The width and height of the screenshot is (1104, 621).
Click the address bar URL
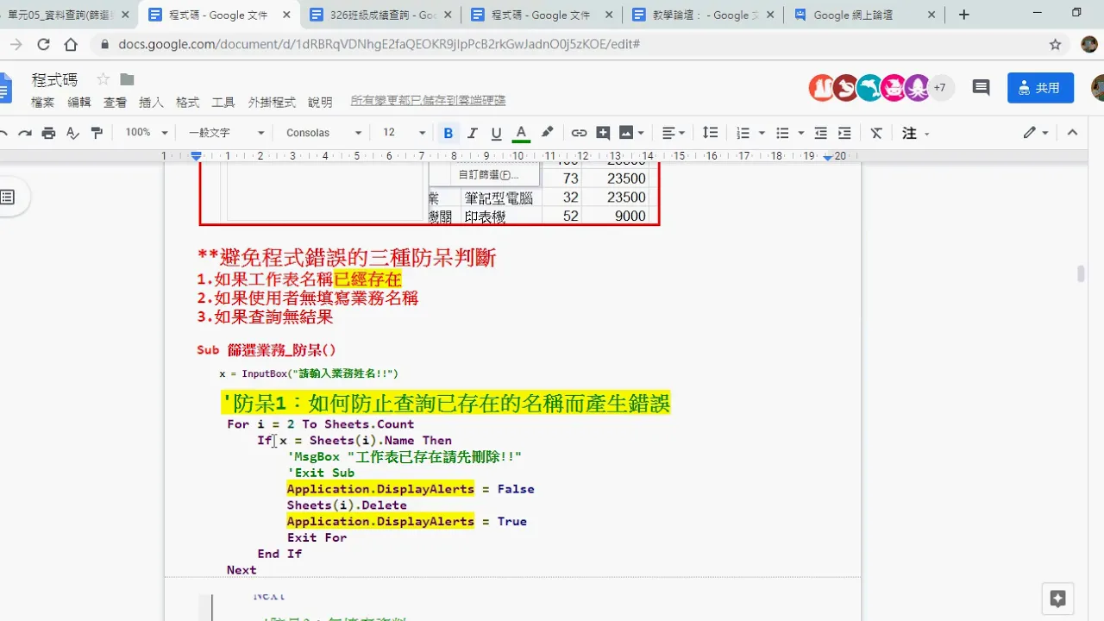click(x=379, y=44)
